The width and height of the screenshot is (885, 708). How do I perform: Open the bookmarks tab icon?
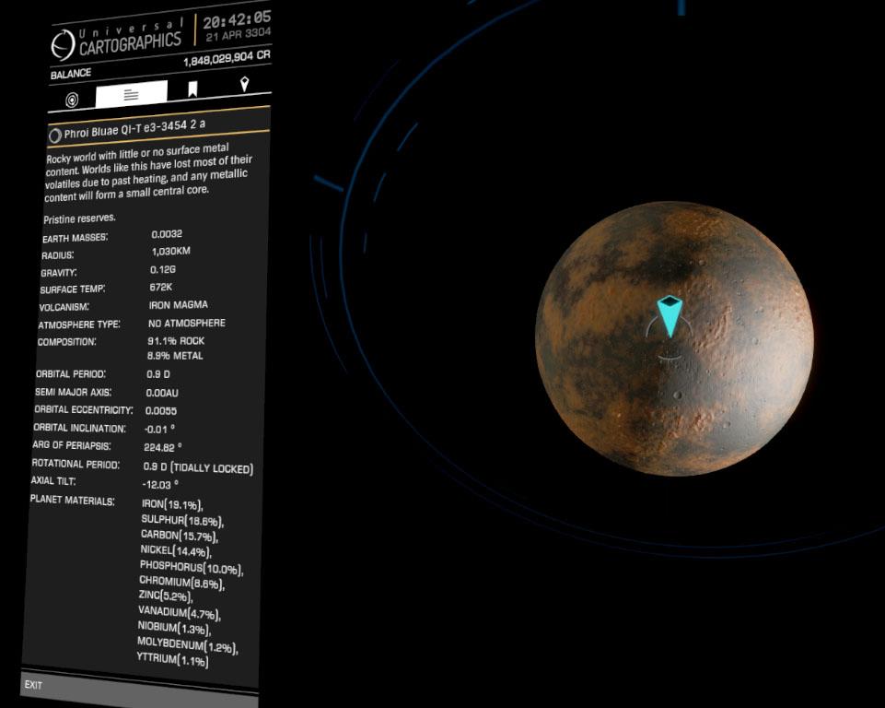pos(192,89)
